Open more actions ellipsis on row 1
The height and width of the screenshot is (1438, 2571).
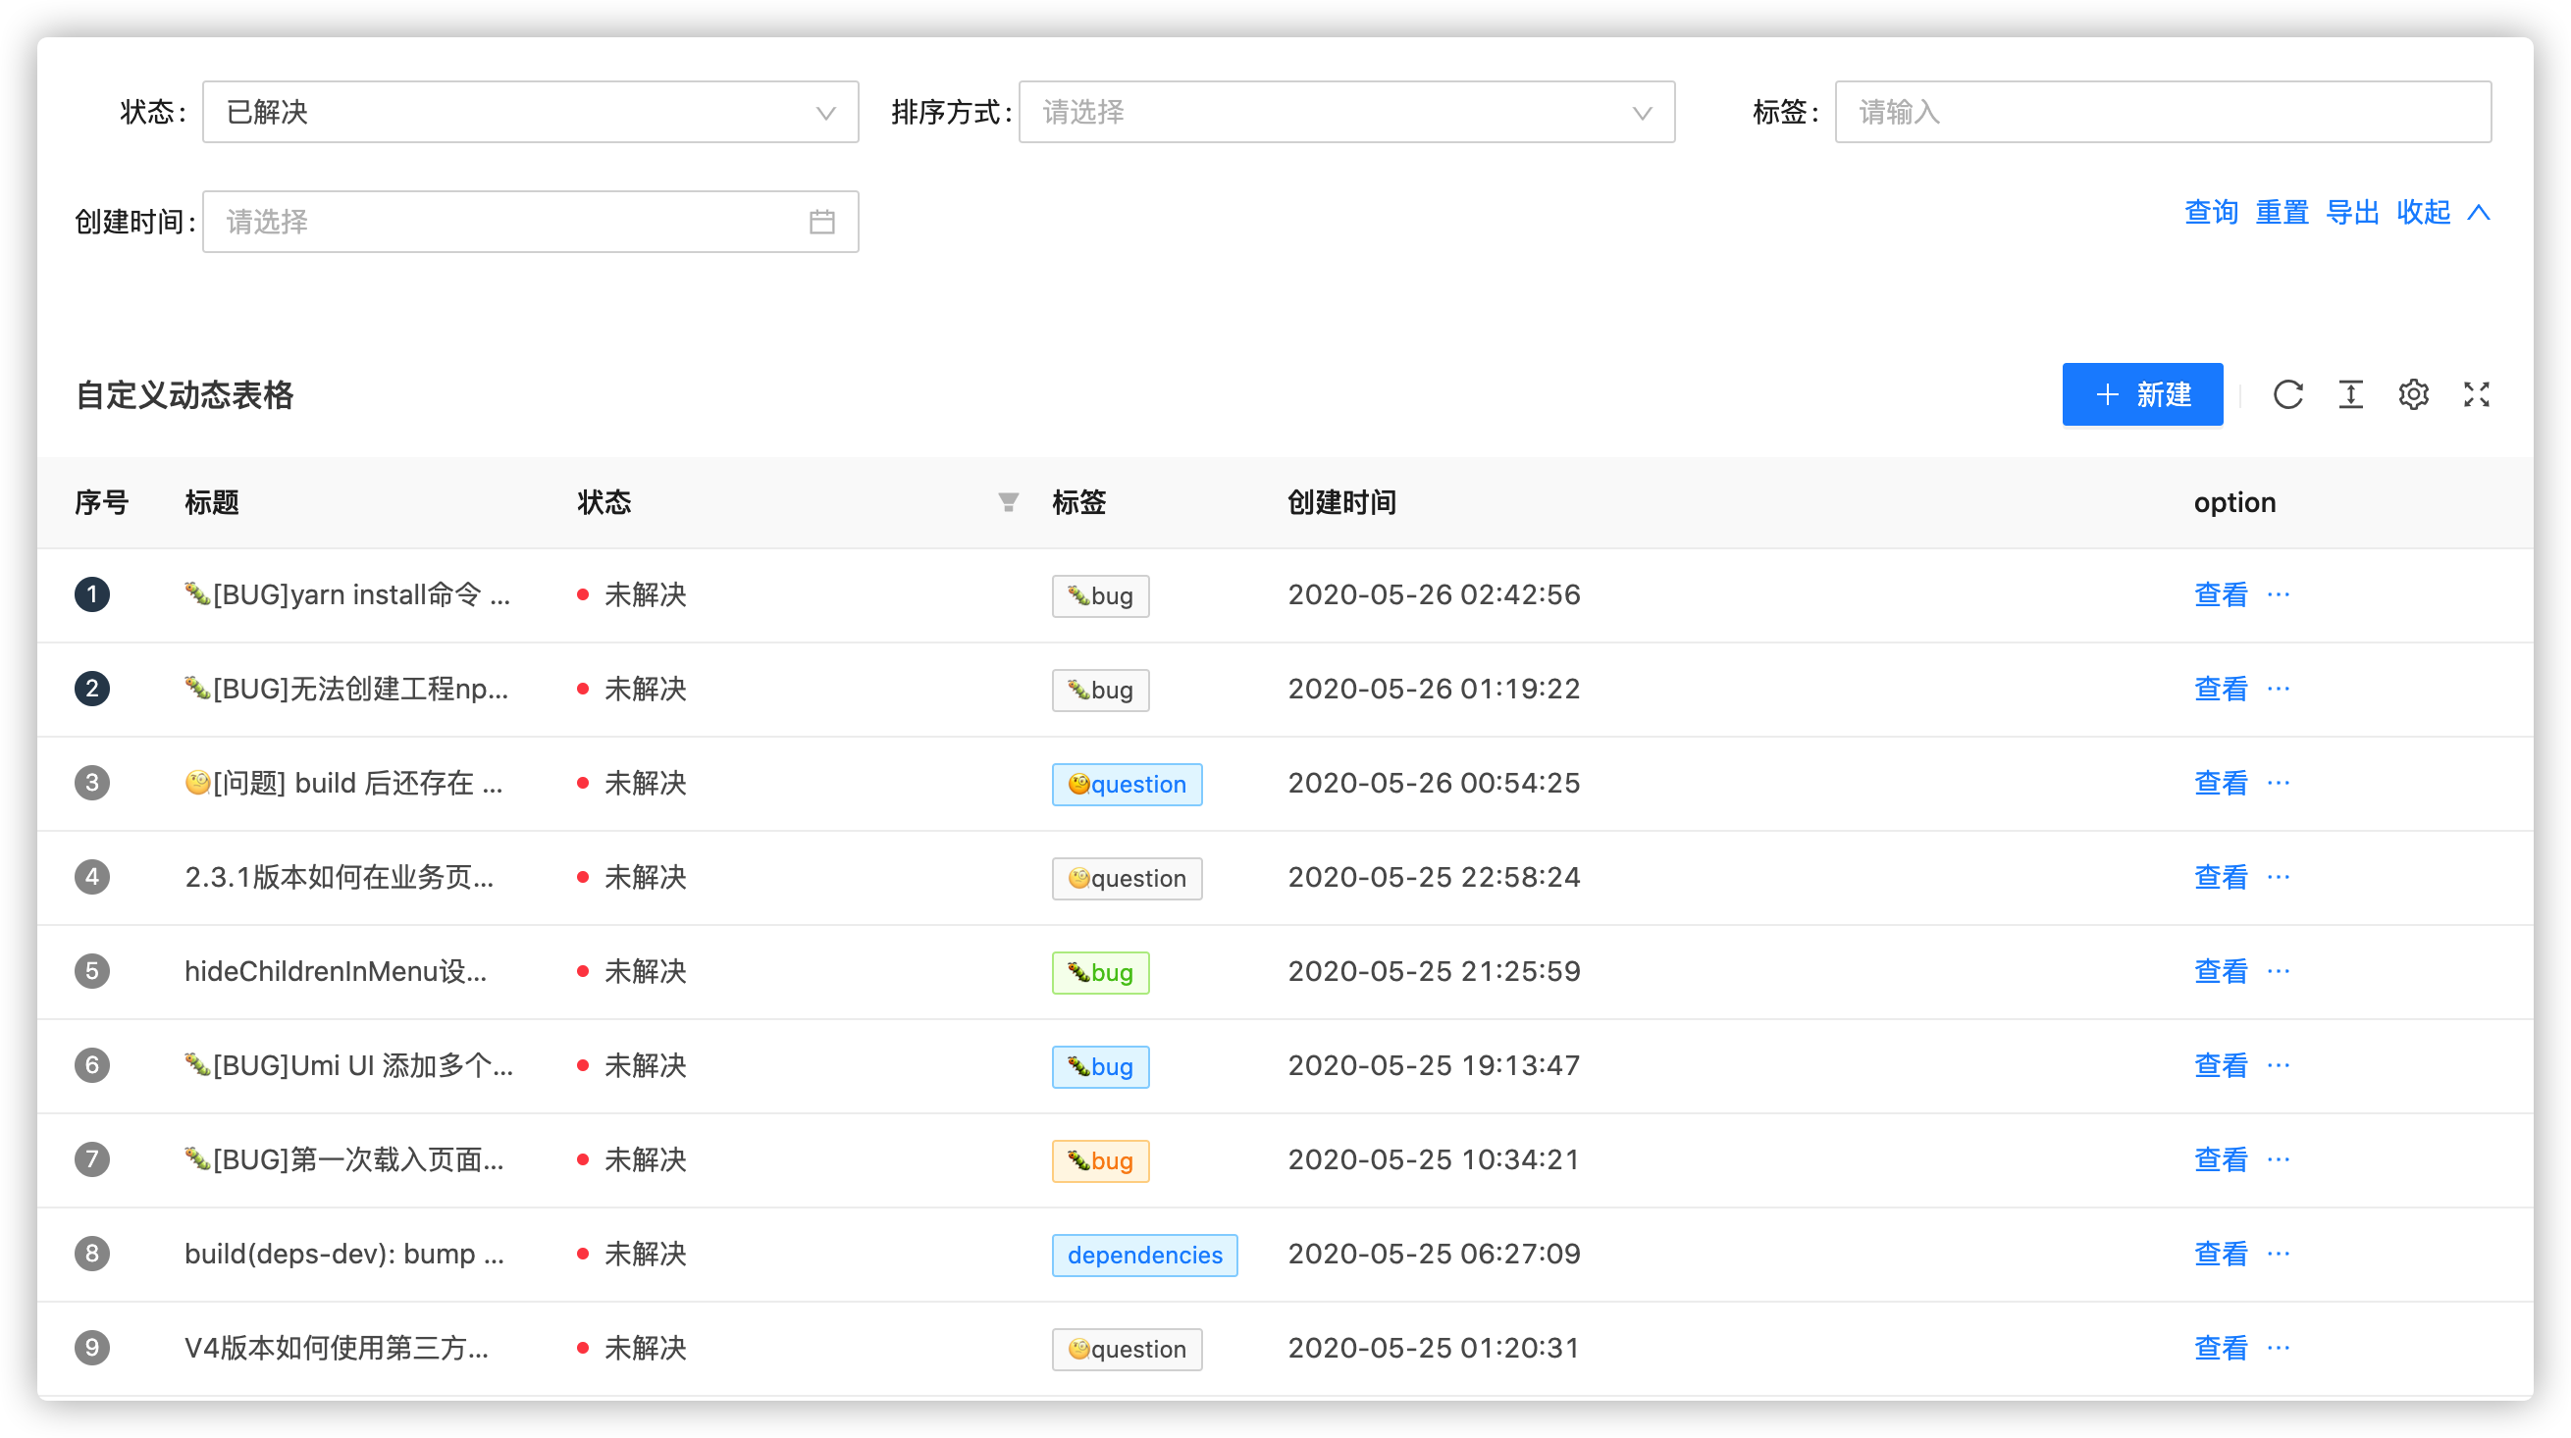coord(2280,594)
